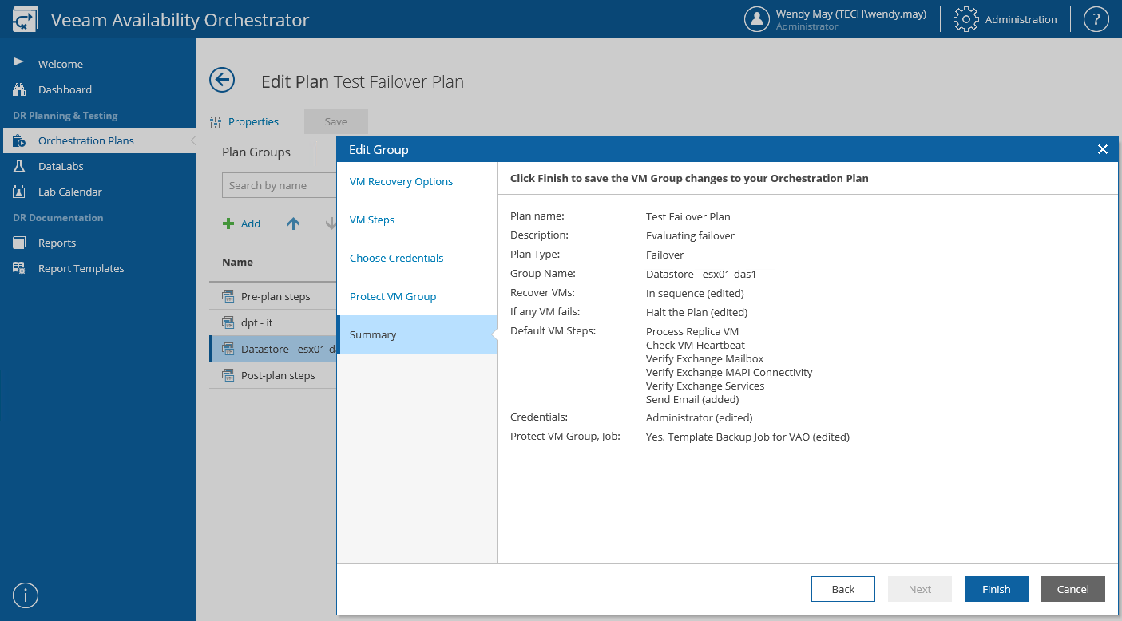Click the back arrow circle icon

coord(222,80)
